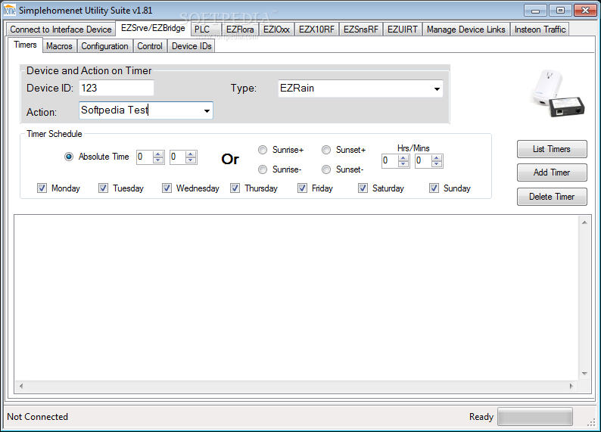Select the Timers sub-tab
This screenshot has width=601, height=432.
pos(25,45)
